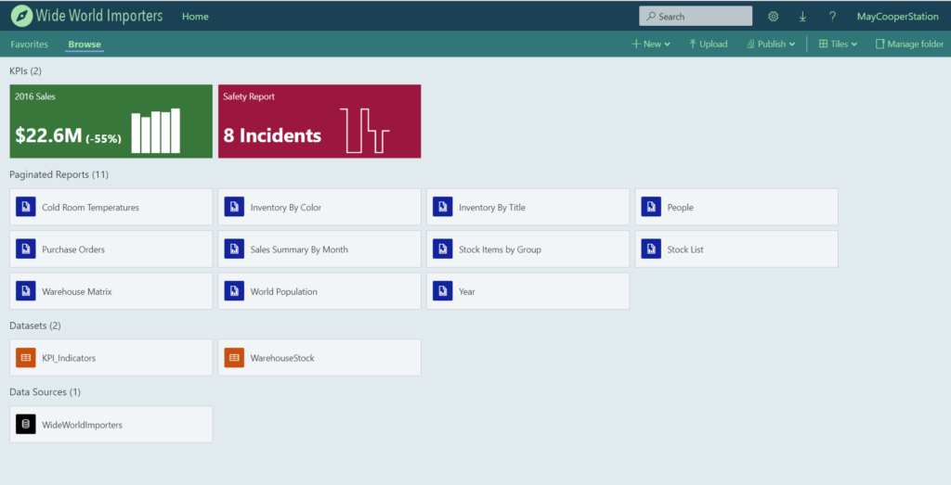Select the Browse tab
Viewport: 951px width, 485px height.
(85, 45)
